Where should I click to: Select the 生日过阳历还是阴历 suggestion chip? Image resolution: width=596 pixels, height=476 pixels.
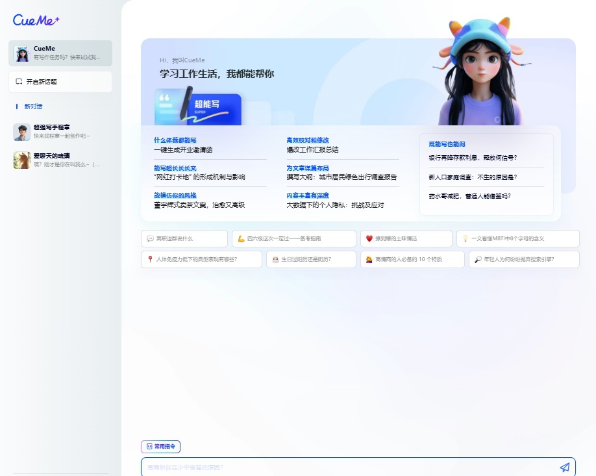pos(310,260)
